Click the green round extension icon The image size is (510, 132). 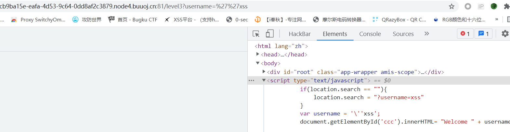click(494, 6)
